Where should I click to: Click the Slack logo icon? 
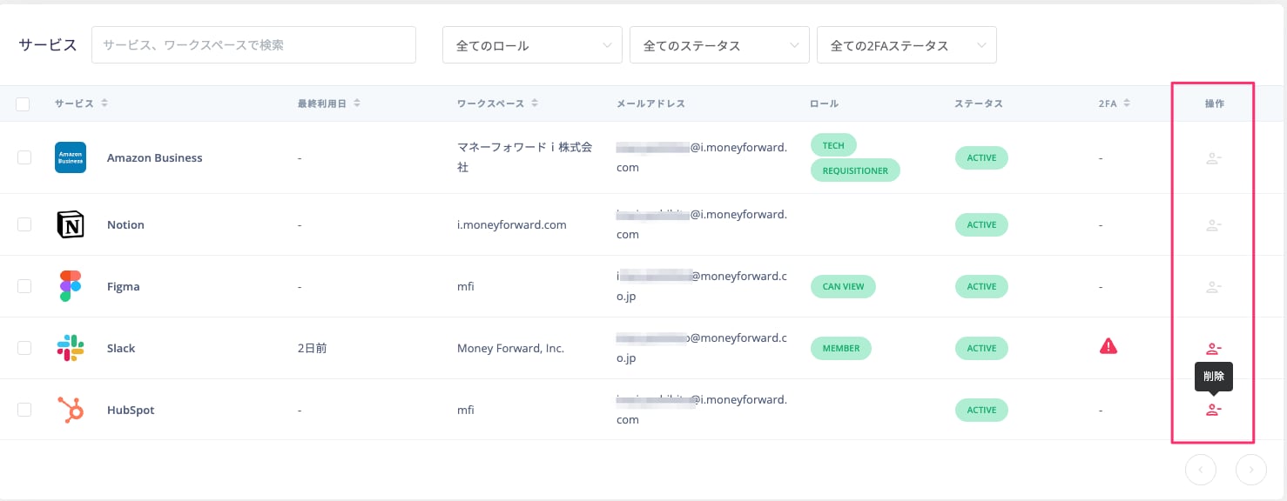coord(71,348)
